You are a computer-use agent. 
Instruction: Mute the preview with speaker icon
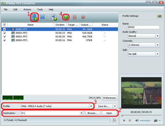click(137, 120)
